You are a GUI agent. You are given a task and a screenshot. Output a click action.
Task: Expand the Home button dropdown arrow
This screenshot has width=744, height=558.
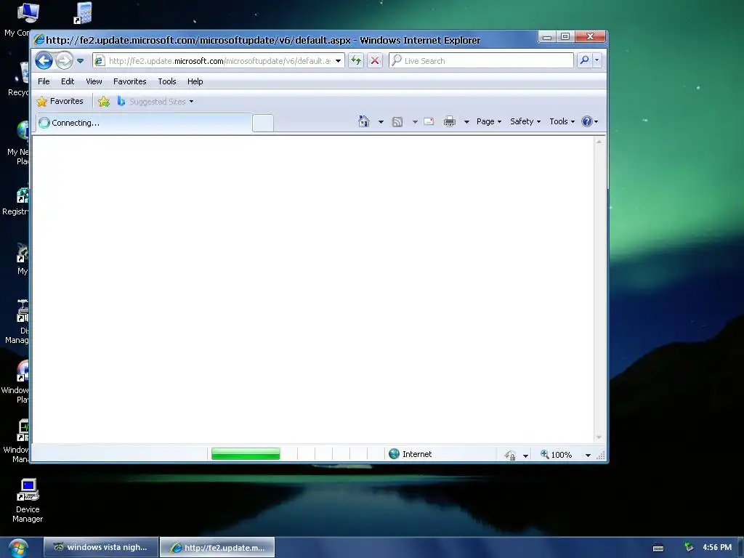pyautogui.click(x=381, y=122)
